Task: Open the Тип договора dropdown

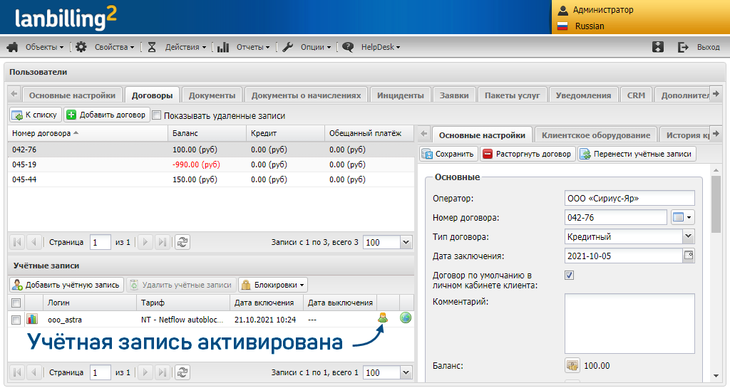Action: point(689,236)
